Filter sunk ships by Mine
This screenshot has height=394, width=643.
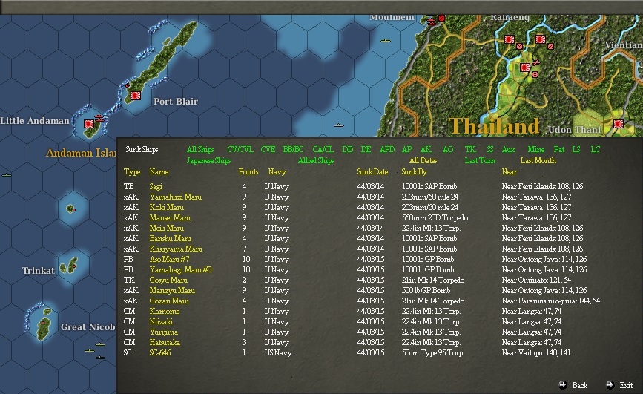pyautogui.click(x=536, y=149)
